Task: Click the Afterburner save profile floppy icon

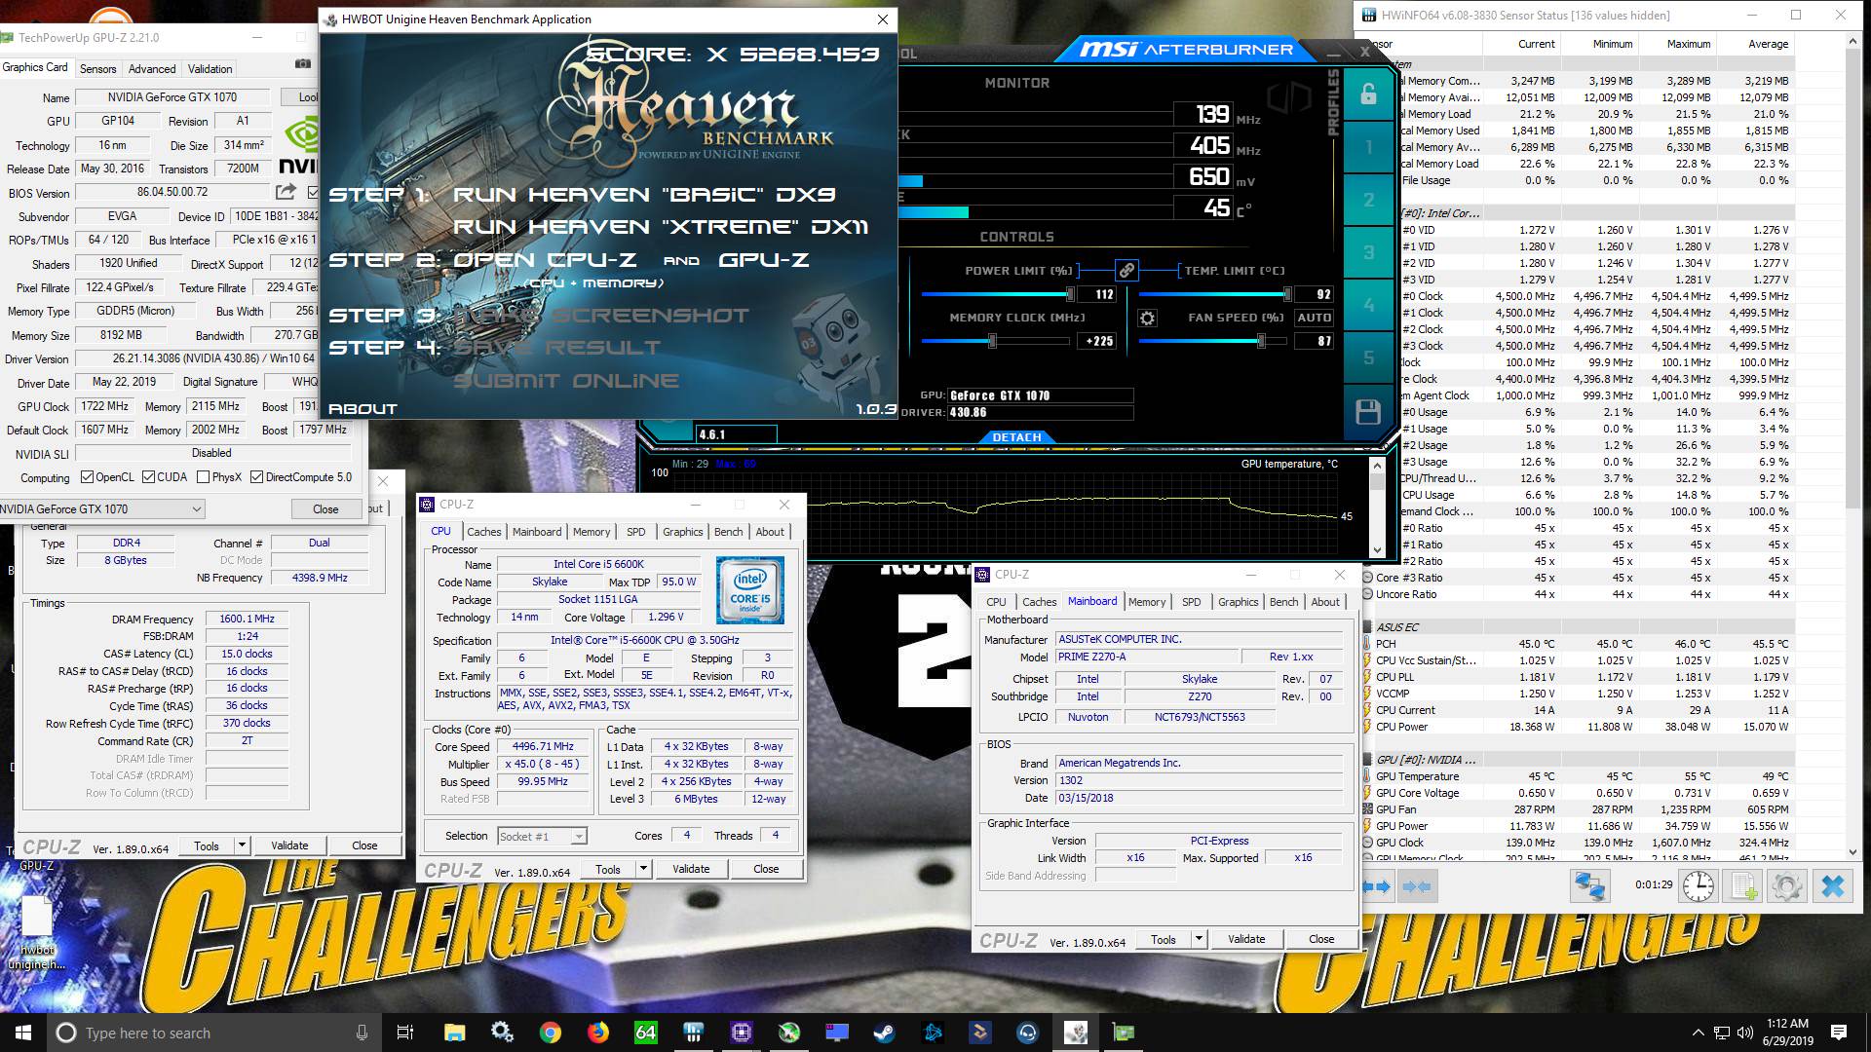Action: 1368,412
